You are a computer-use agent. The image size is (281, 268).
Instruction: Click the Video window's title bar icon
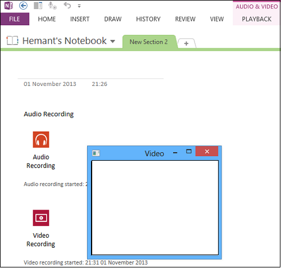pyautogui.click(x=96, y=153)
